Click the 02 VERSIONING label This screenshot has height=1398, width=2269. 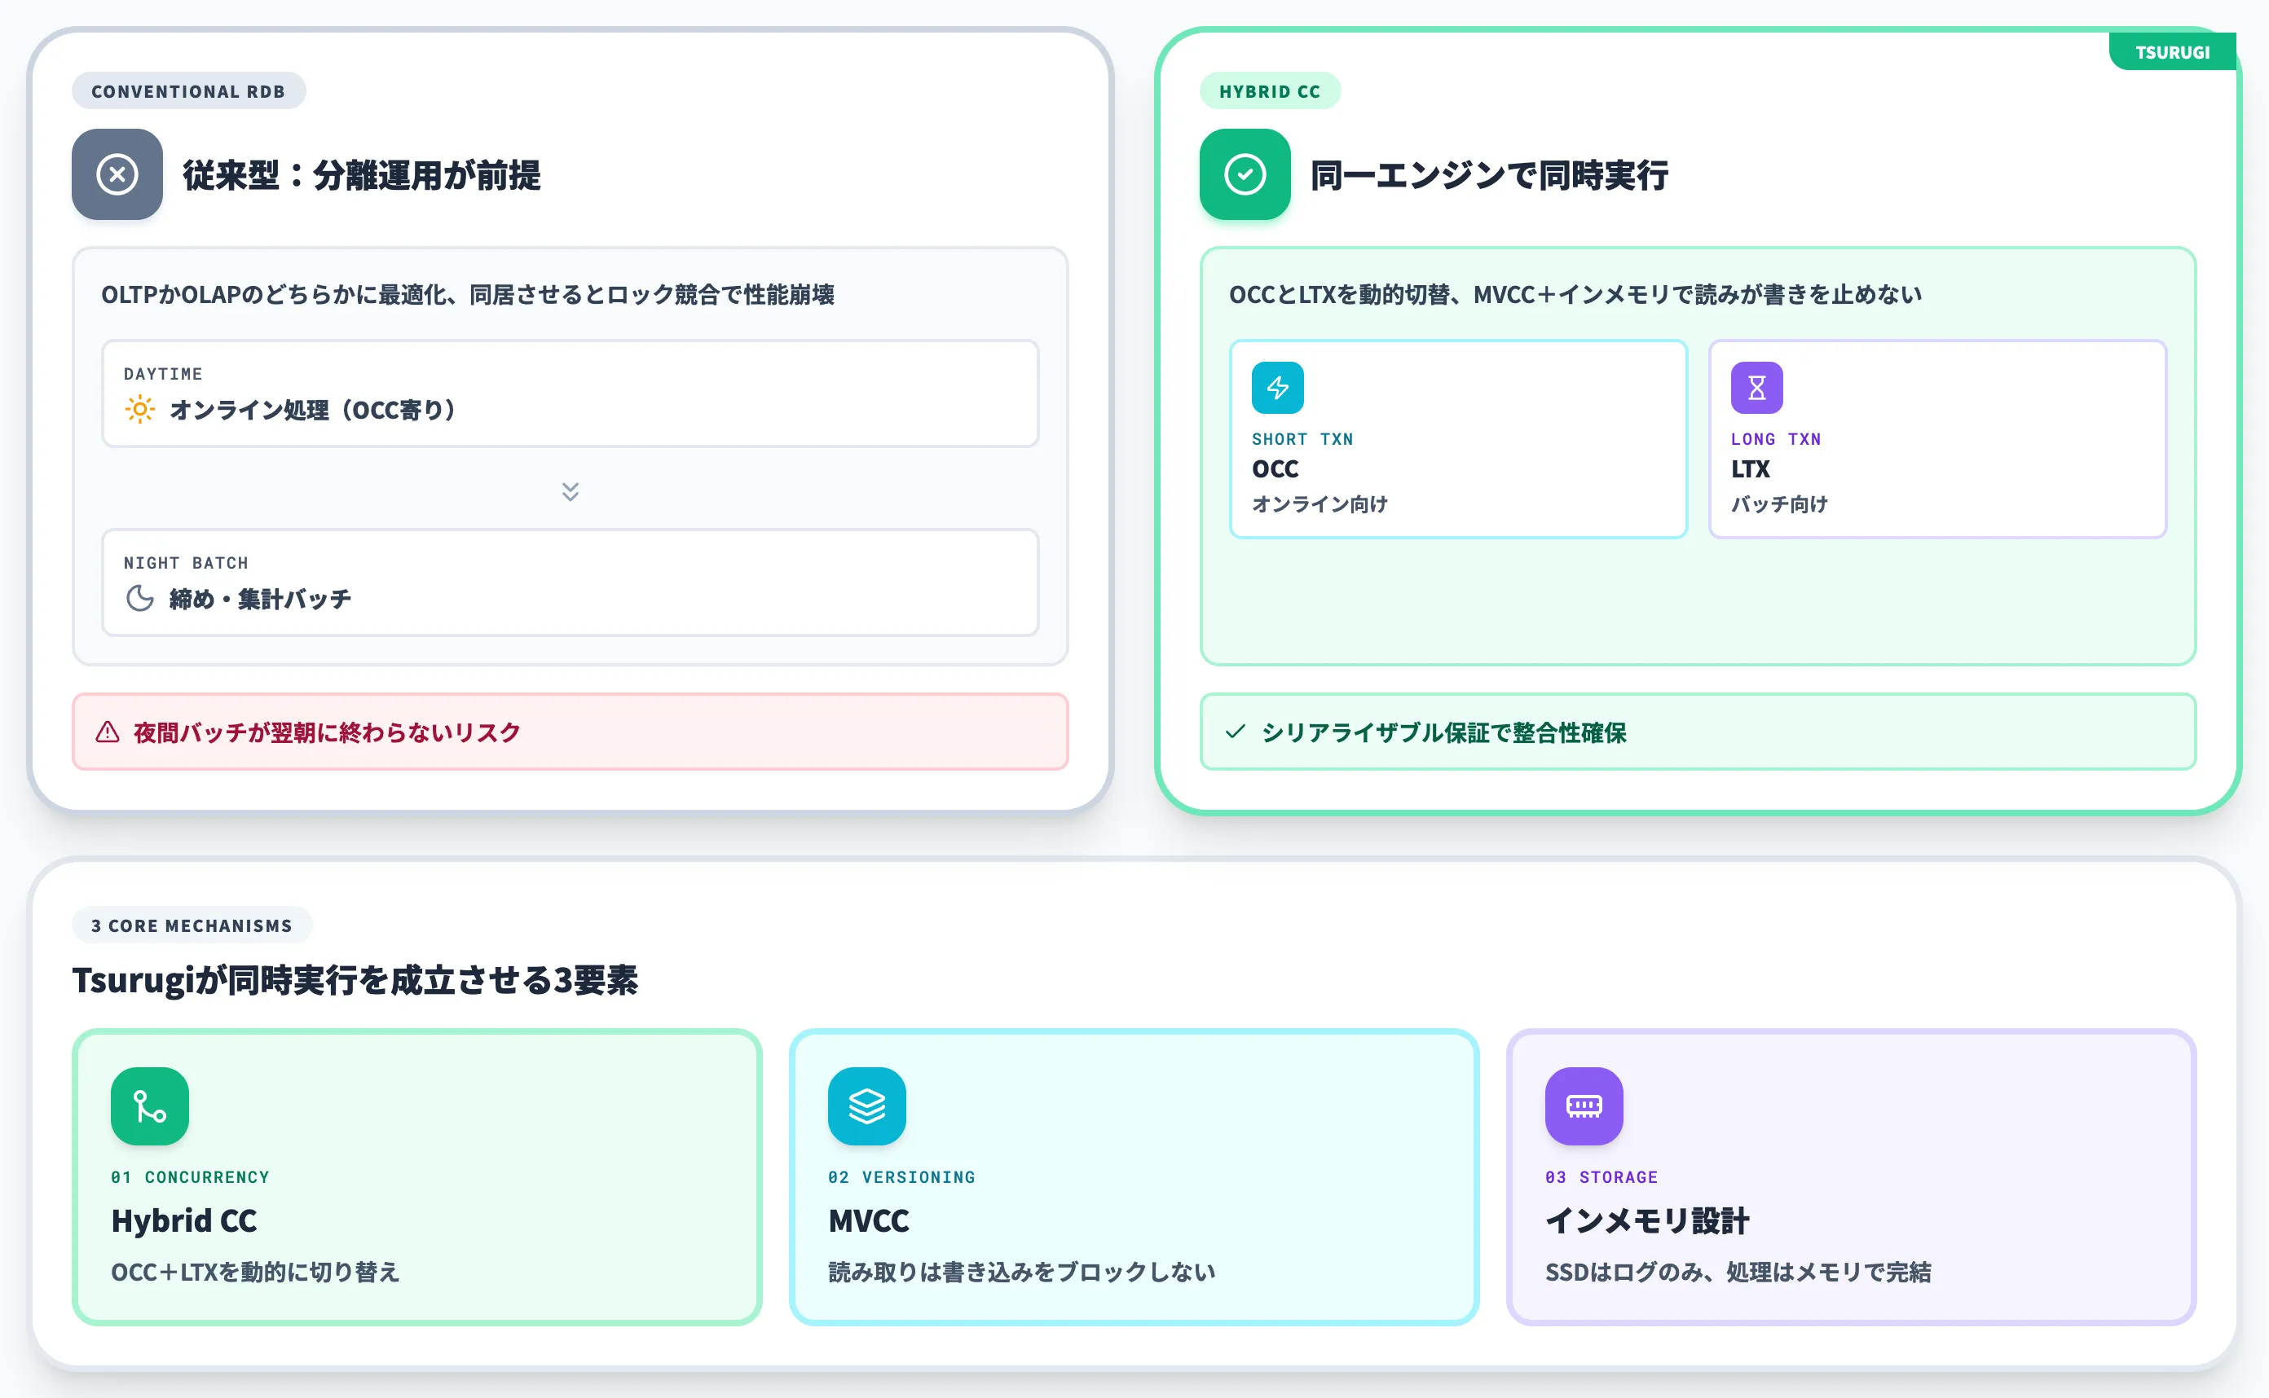tap(902, 1177)
